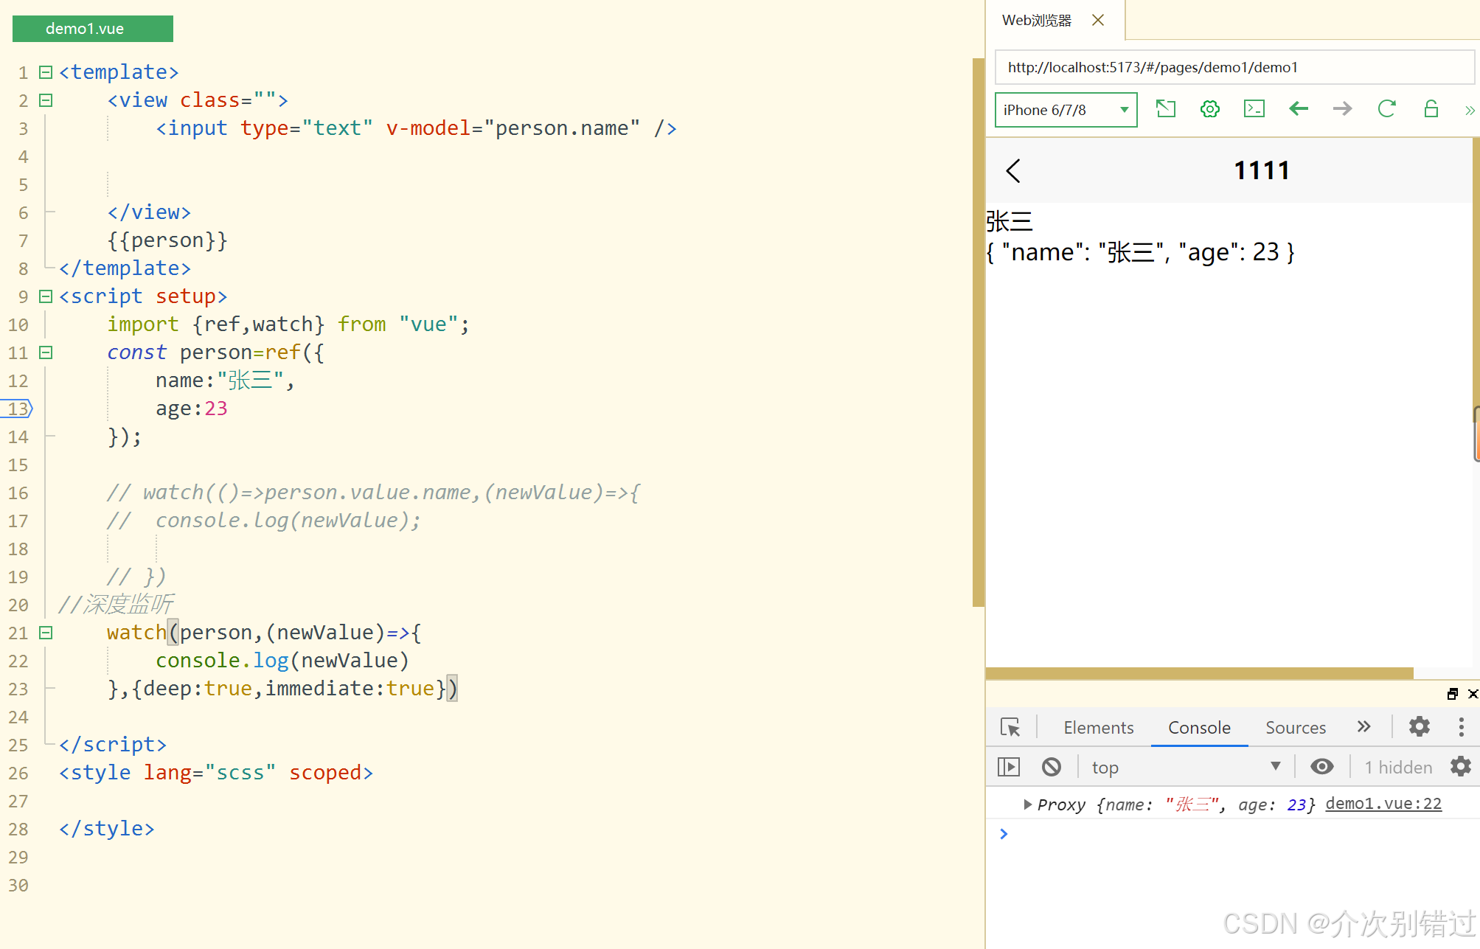Collapse the watch function fold at line 21

[46, 633]
